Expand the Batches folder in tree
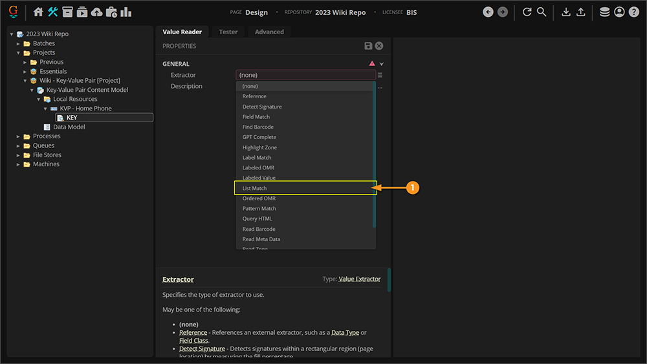This screenshot has height=364, width=647. 19,43
